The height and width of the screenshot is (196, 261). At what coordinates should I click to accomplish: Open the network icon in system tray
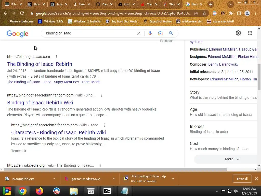(230, 191)
